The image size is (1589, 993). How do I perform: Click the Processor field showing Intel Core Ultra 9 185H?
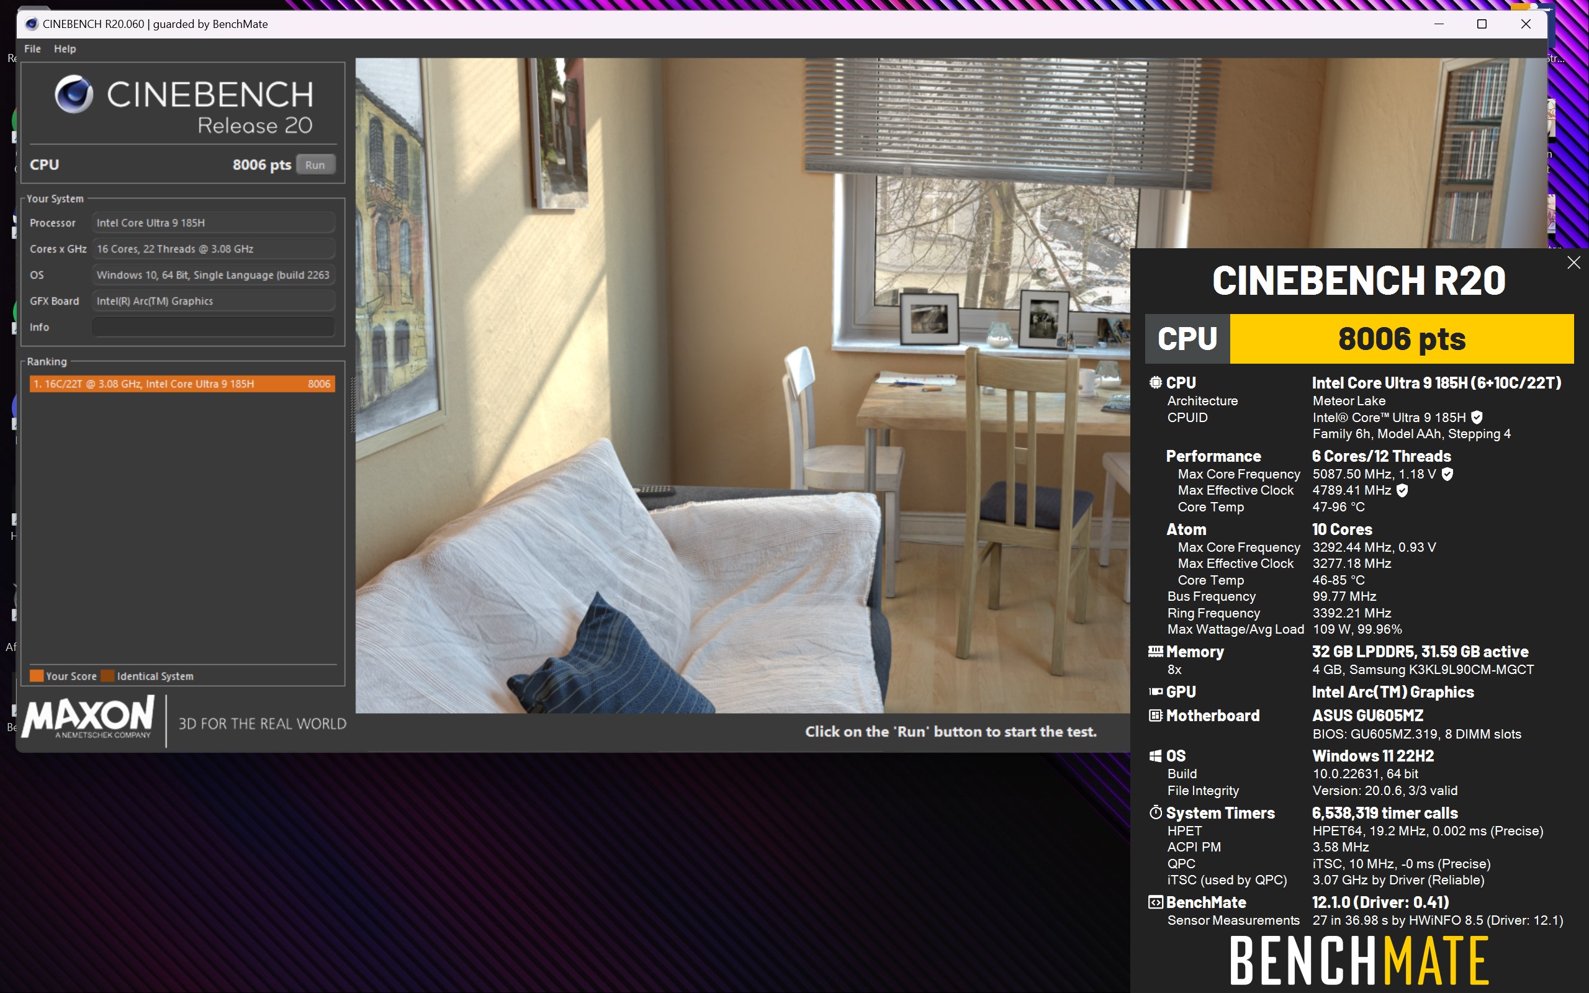pos(214,223)
